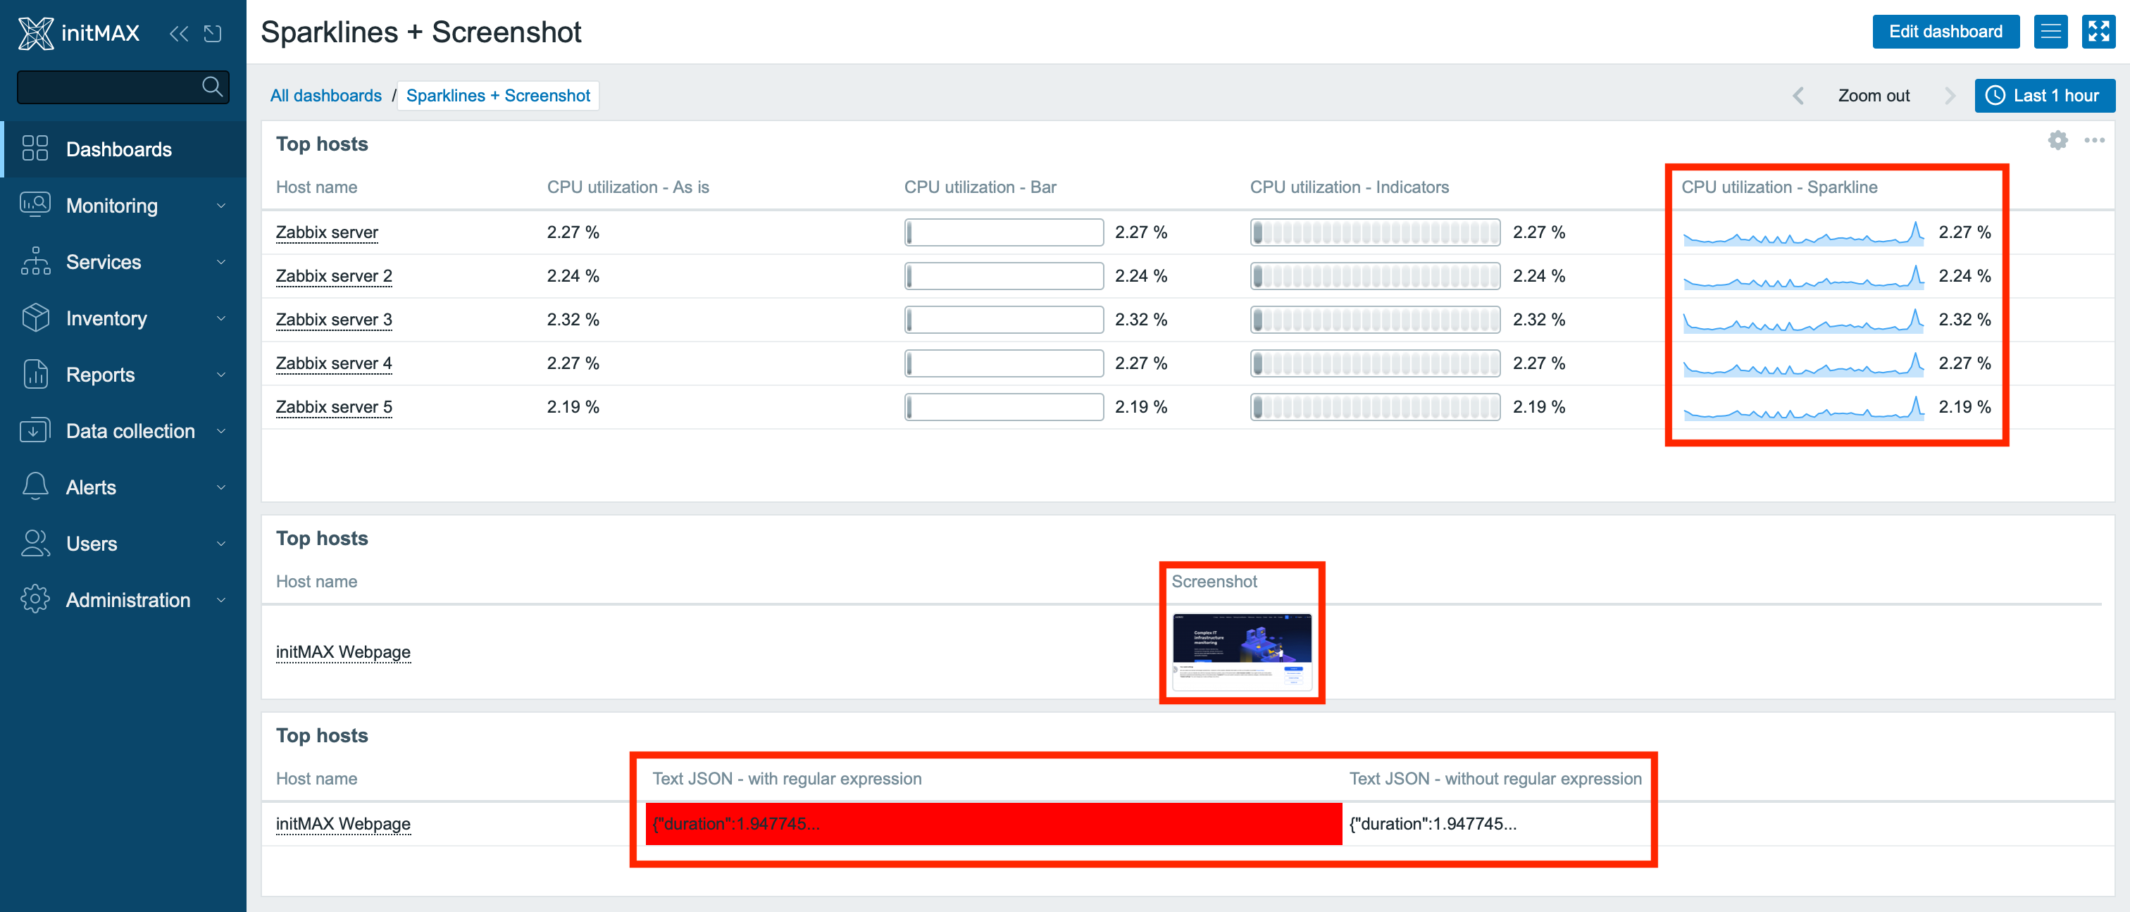Screen dimensions: 2130x912
Task: Enter kiosk mode with the fullscreen icon
Action: coord(2098,32)
